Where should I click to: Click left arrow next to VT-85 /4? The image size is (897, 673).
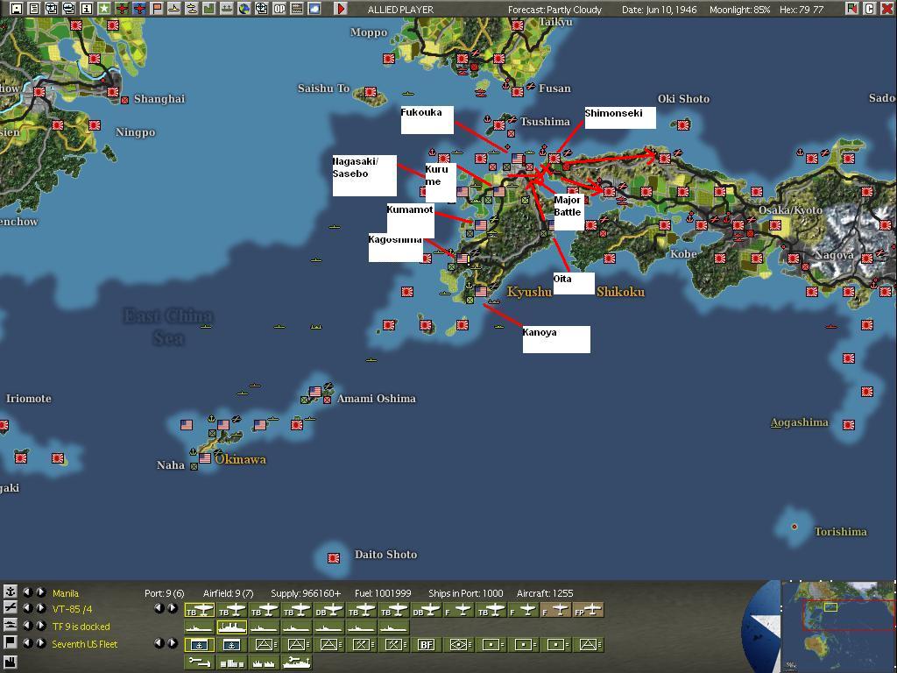click(x=27, y=608)
